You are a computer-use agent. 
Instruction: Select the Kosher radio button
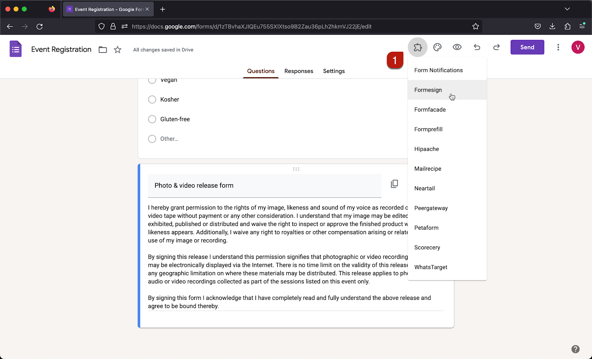click(152, 99)
